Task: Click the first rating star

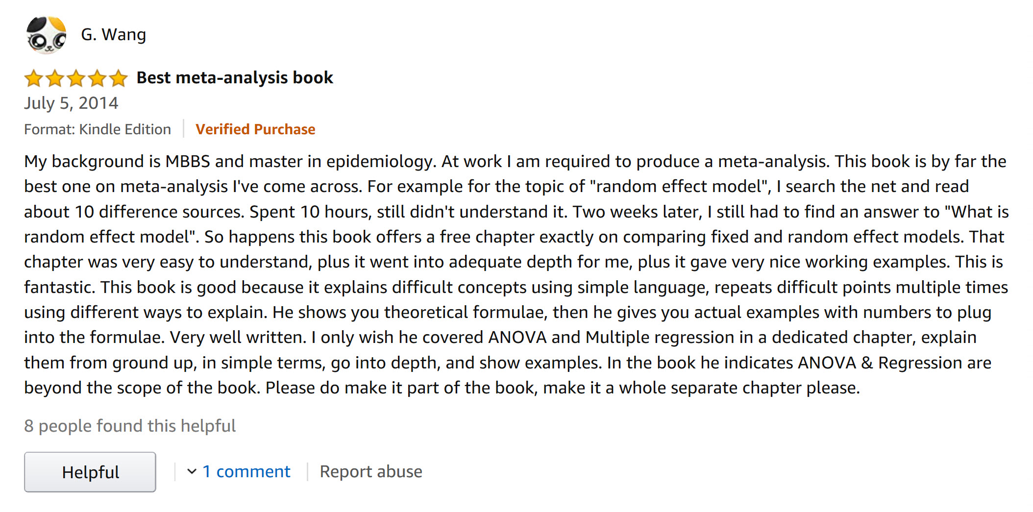Action: coord(34,78)
